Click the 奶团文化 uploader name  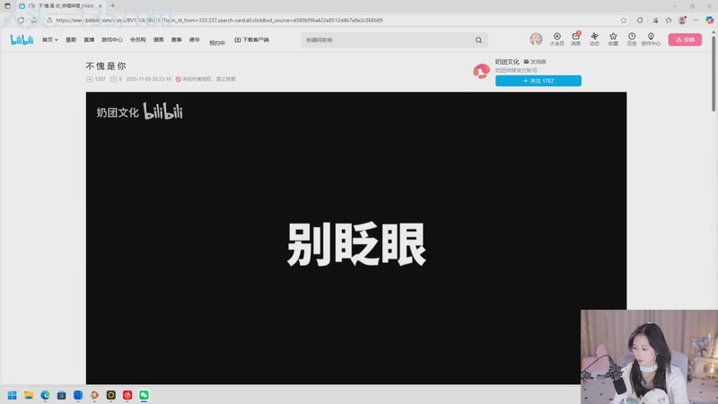pyautogui.click(x=507, y=61)
